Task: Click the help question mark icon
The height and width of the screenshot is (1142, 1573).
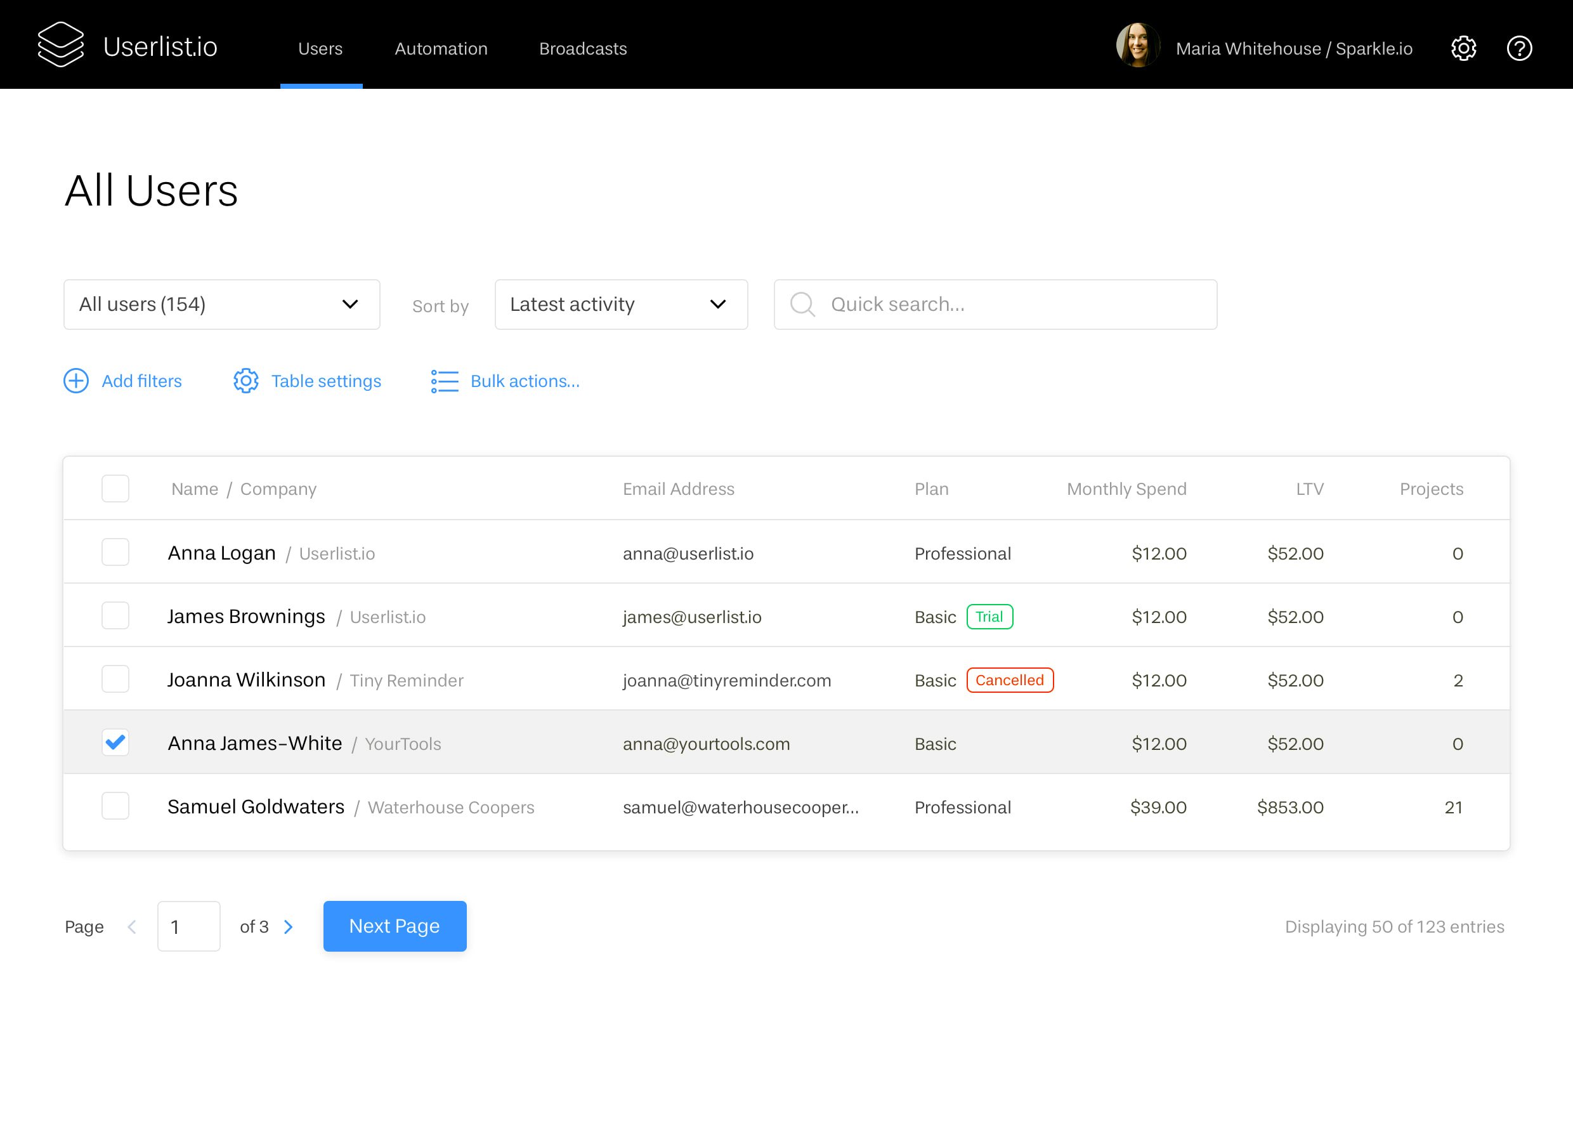Action: tap(1520, 48)
